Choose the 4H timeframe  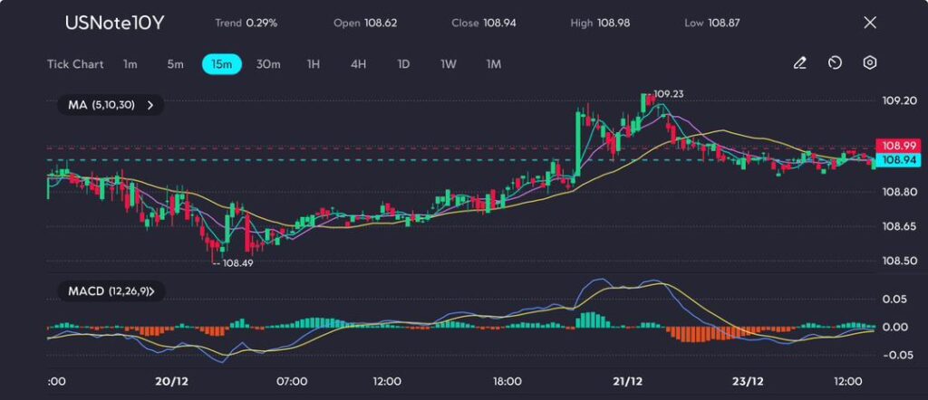pyautogui.click(x=358, y=64)
